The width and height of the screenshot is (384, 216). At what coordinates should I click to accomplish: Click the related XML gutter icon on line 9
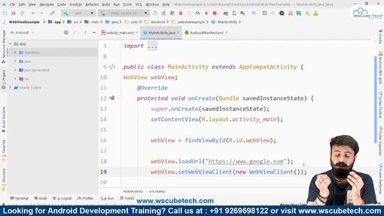coord(112,67)
